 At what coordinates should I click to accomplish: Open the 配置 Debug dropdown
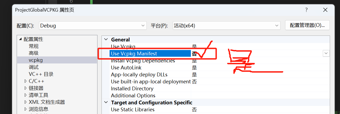tap(93, 26)
